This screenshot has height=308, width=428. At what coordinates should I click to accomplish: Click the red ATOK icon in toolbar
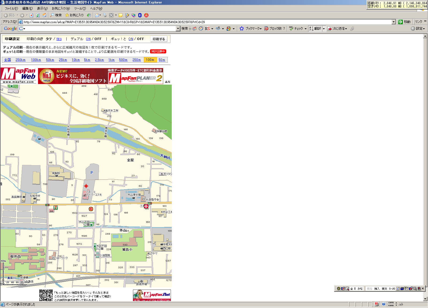(146, 15)
